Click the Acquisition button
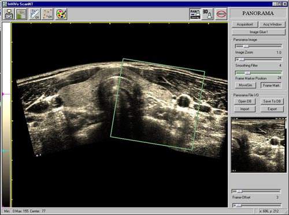The width and height of the screenshot is (289, 215). [x=244, y=24]
